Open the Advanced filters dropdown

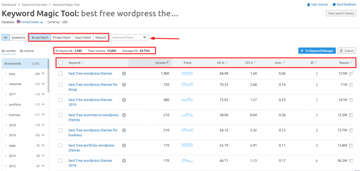click(129, 37)
